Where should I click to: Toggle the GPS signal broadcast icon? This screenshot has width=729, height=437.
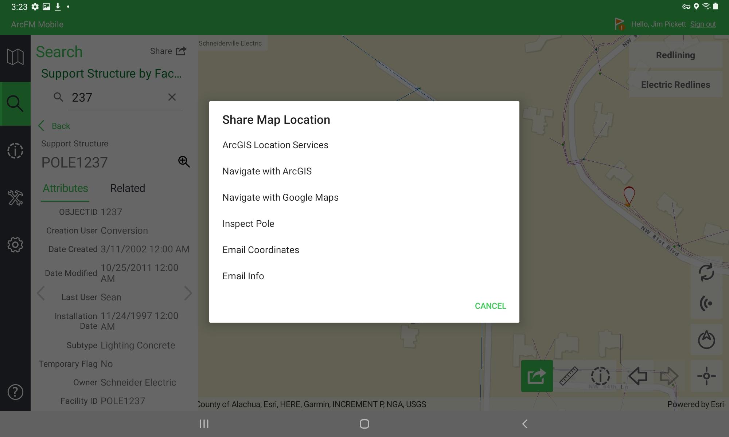pyautogui.click(x=706, y=303)
